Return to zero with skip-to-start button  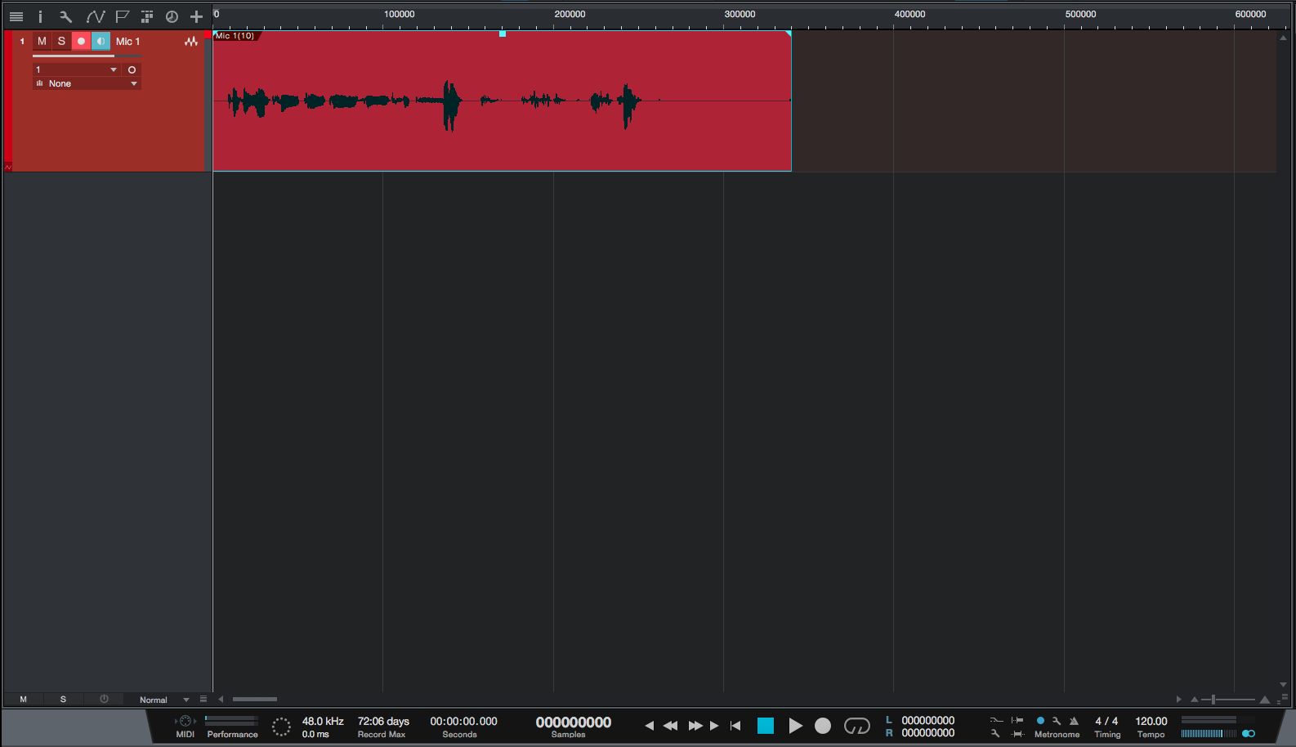pos(735,726)
